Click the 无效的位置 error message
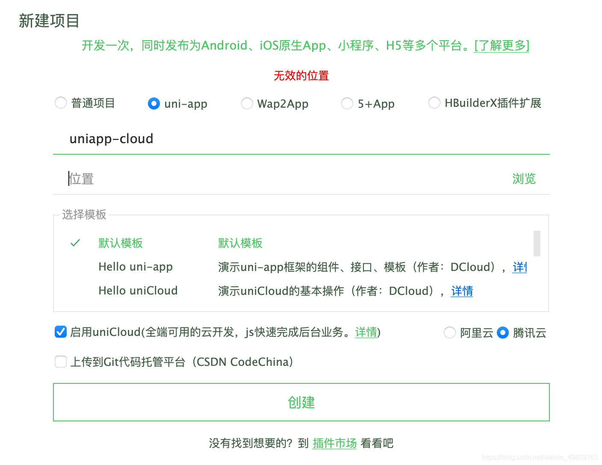 (x=301, y=76)
